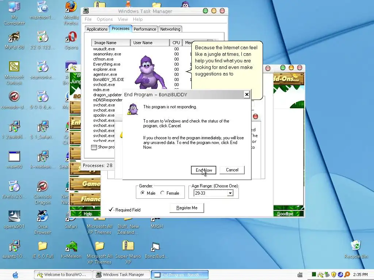
Task: Launch K-Meleon desktop shortcut
Action: point(71,249)
